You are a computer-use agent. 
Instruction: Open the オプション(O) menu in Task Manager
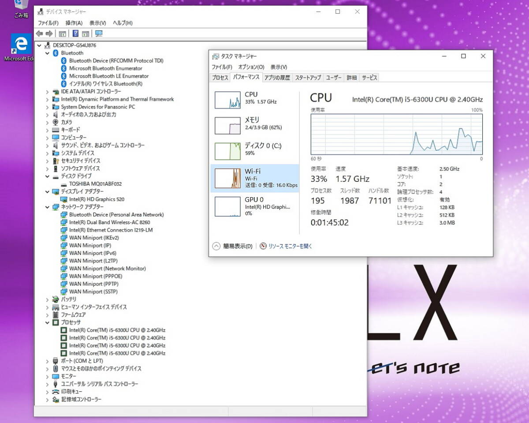coord(251,67)
